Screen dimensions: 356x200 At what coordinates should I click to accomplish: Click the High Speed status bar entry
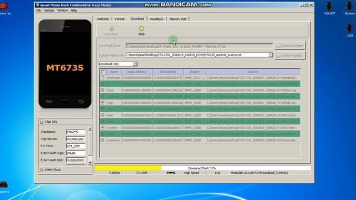point(191,173)
